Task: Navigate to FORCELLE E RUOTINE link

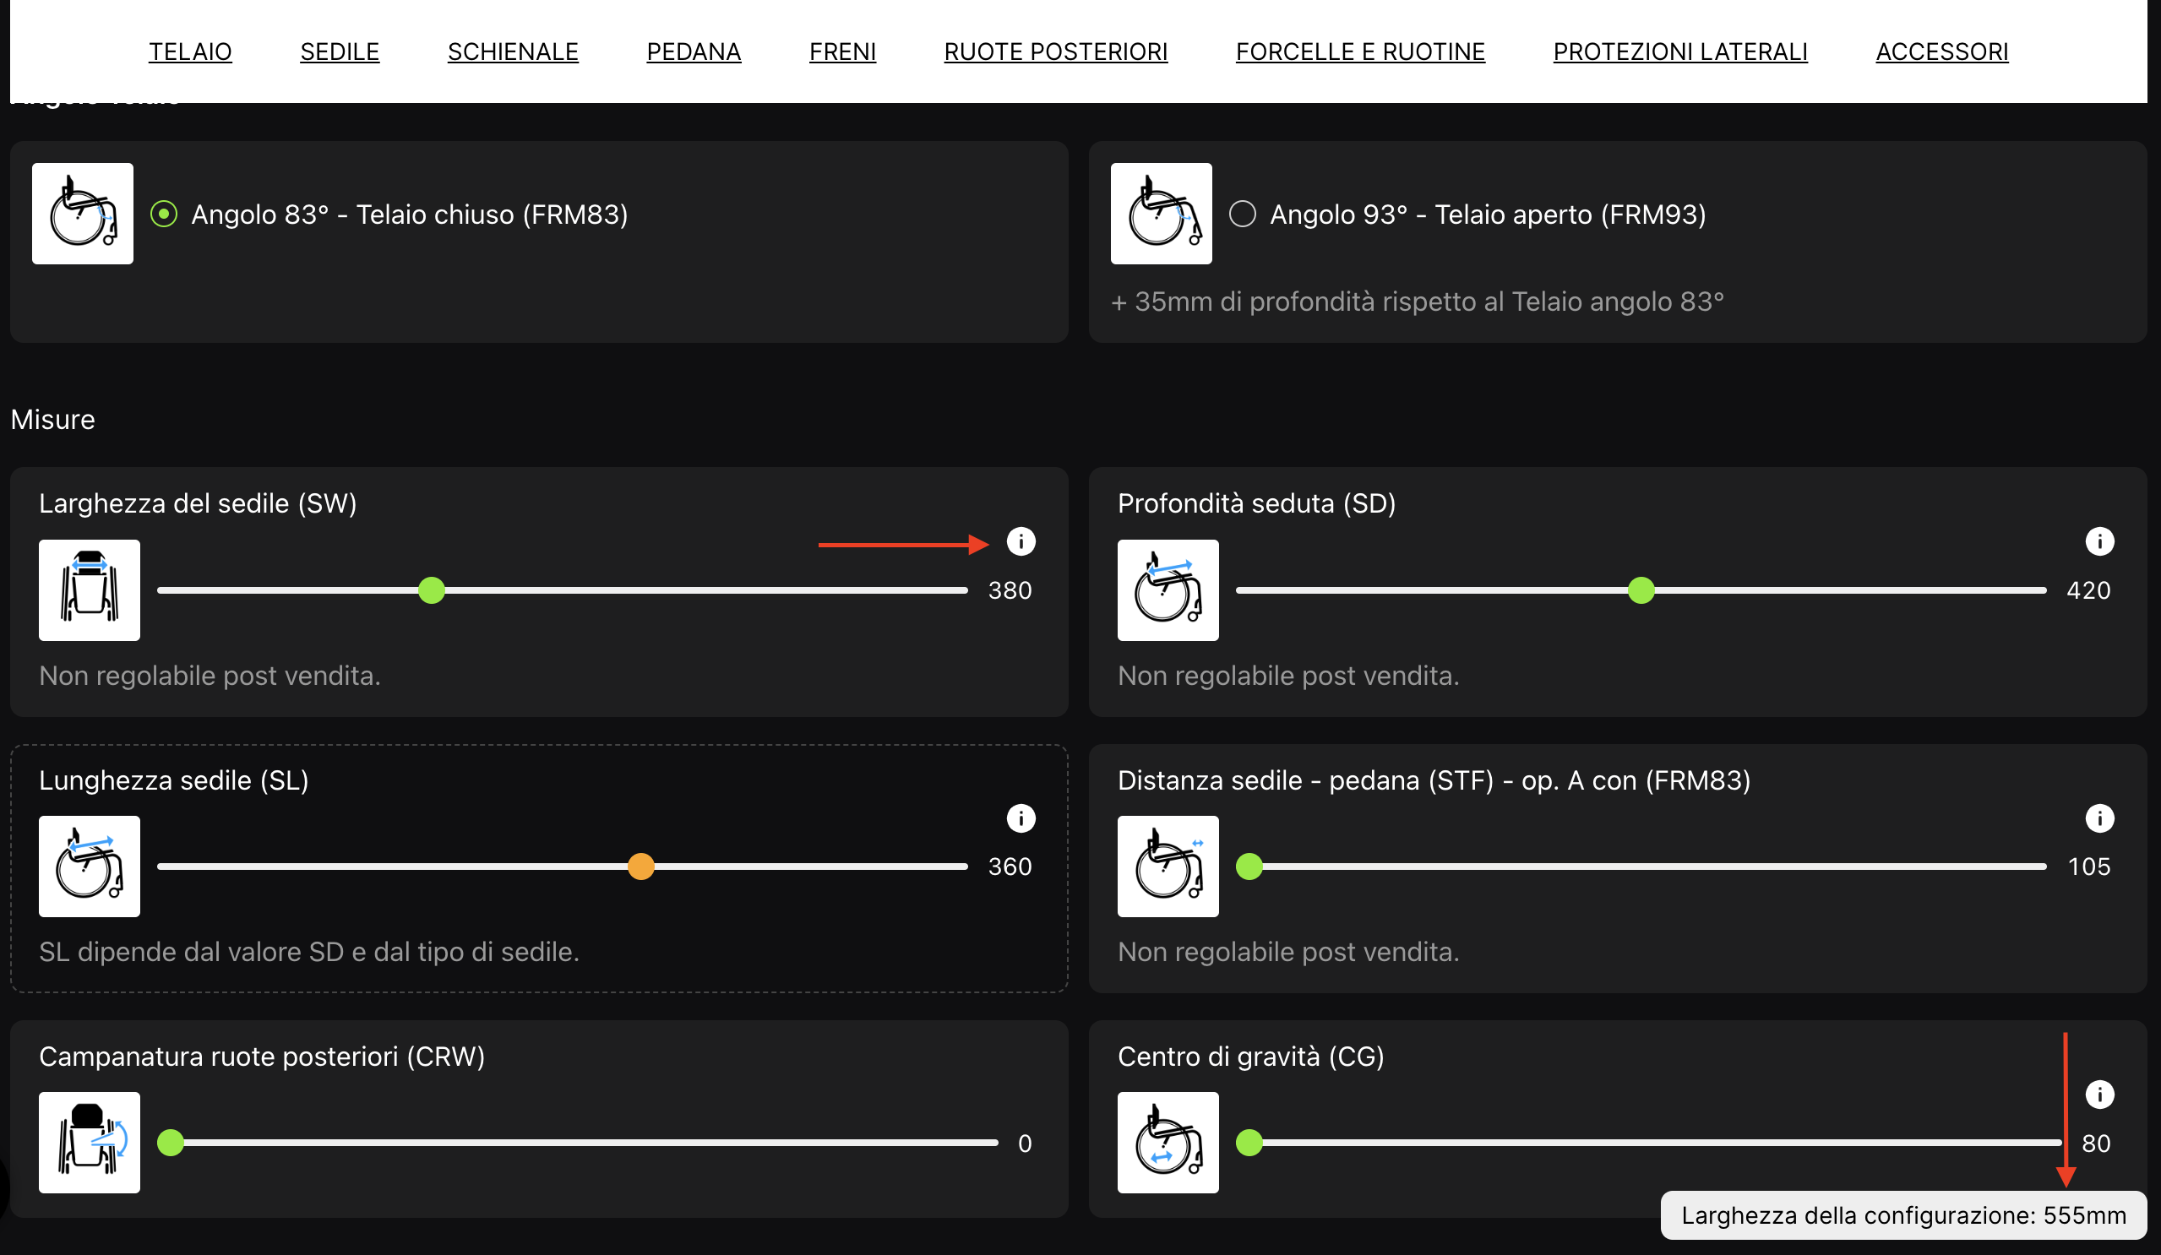Action: tap(1359, 52)
